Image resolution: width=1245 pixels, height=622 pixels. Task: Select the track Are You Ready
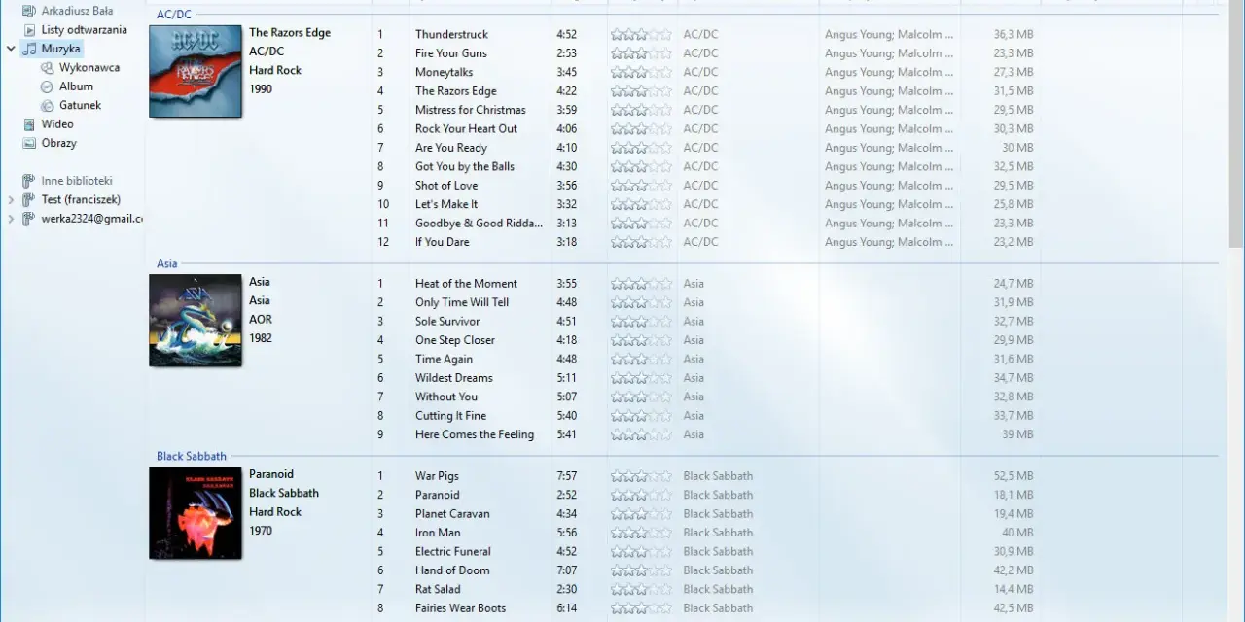(451, 148)
